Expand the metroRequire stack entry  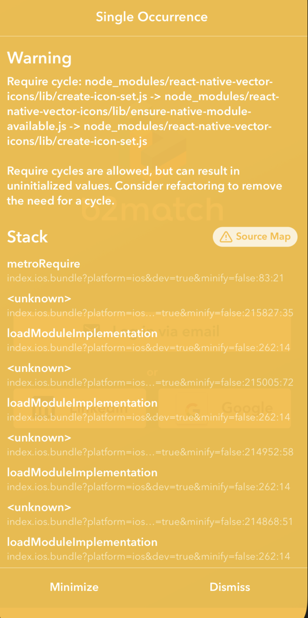(43, 264)
